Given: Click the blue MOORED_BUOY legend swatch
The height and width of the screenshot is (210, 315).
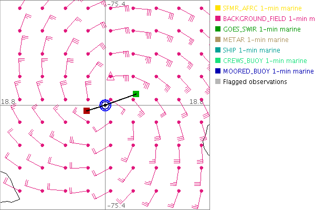Looking at the screenshot, I should tap(218, 71).
